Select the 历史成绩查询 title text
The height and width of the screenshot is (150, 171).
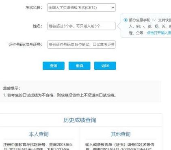point(80,120)
